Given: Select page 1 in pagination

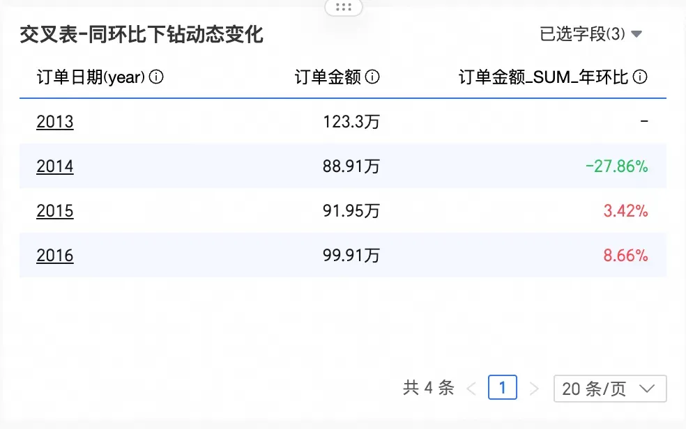Looking at the screenshot, I should (x=502, y=387).
